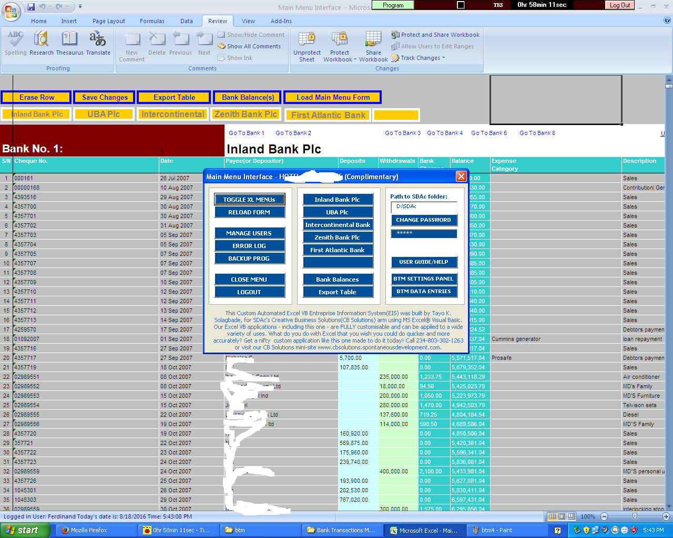Toggle Show All Comments
Image resolution: width=673 pixels, height=538 pixels.
pos(249,46)
